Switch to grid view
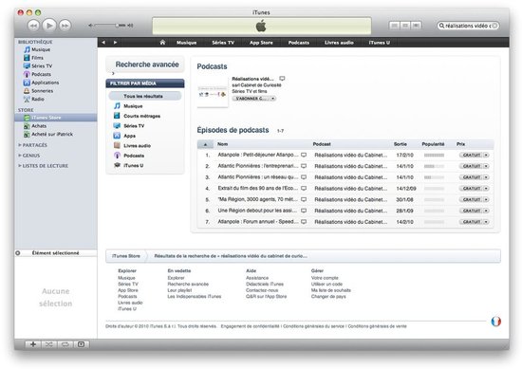The image size is (522, 369). [405, 26]
